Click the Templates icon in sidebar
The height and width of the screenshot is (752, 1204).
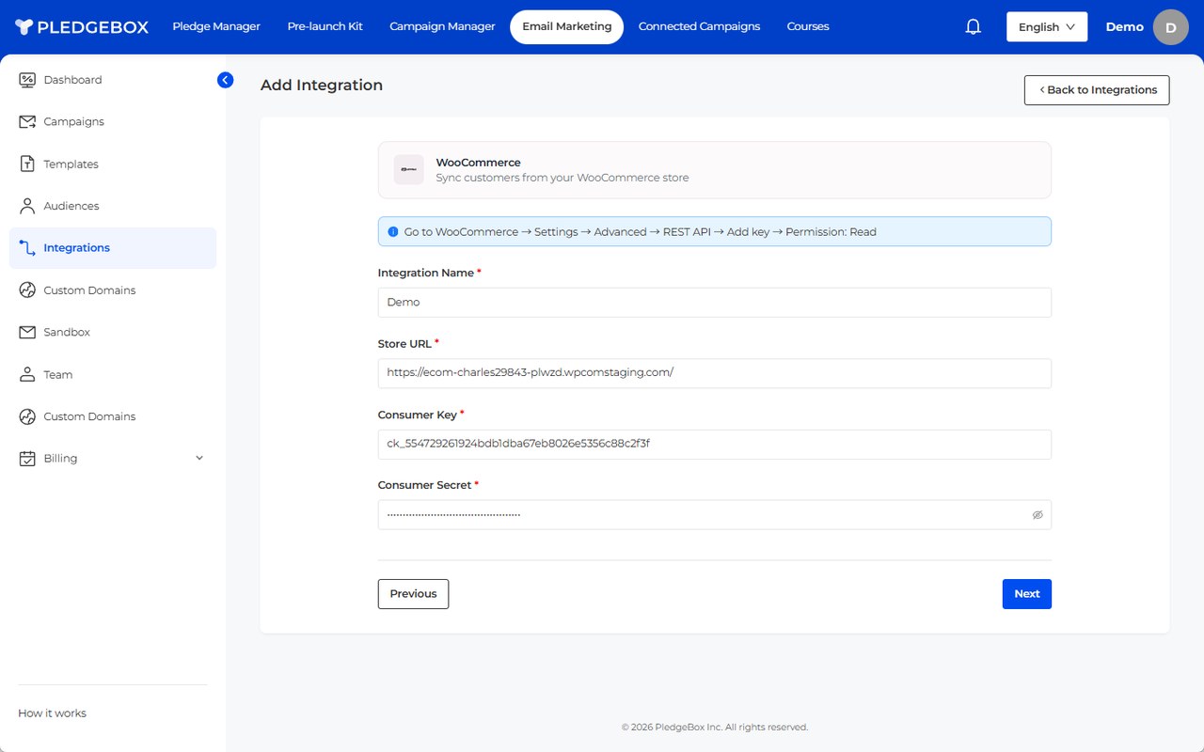coord(27,164)
